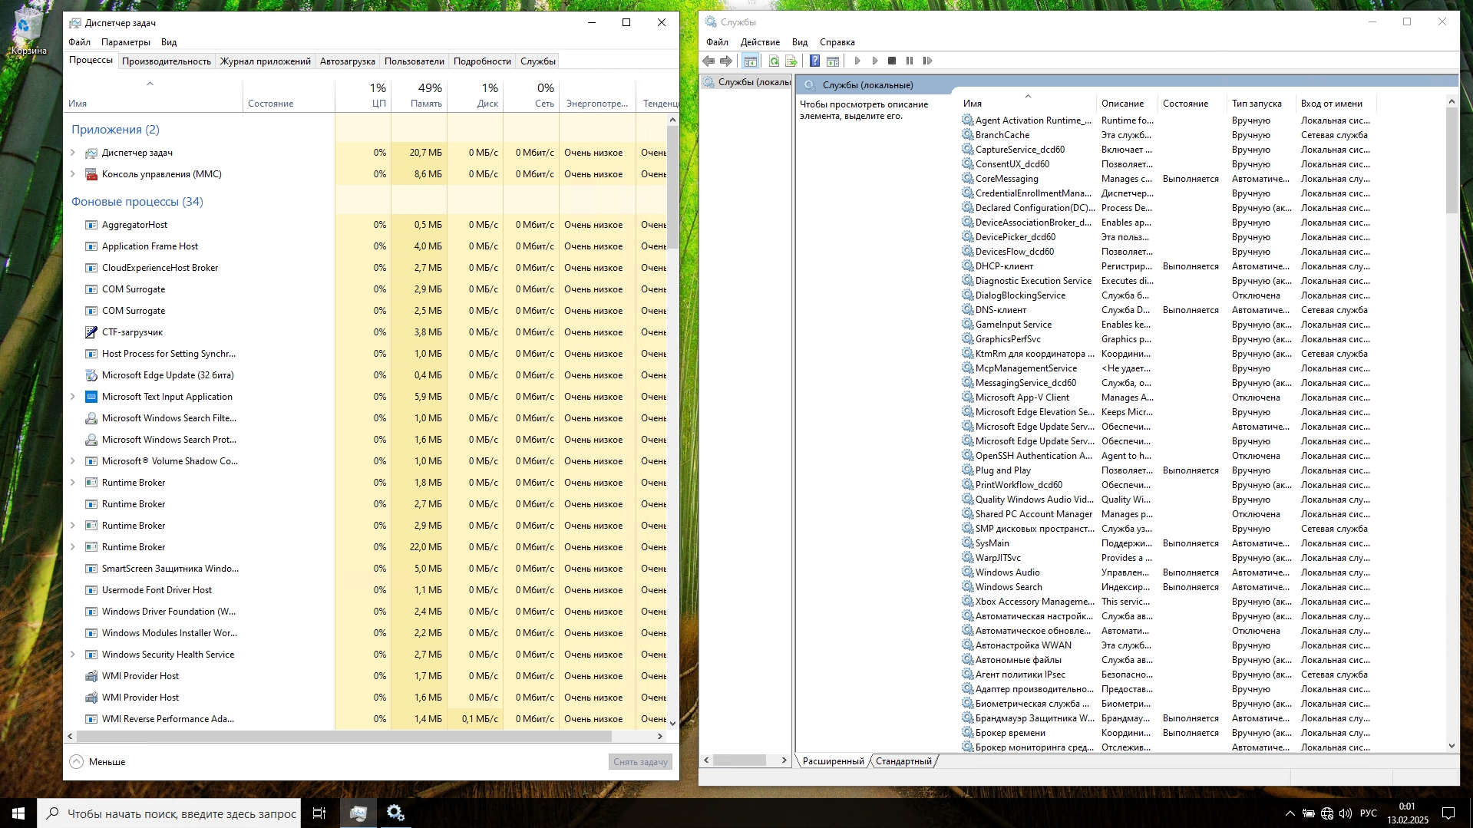Expand Microsoft Text Input Application row
The width and height of the screenshot is (1473, 828).
coord(73,397)
